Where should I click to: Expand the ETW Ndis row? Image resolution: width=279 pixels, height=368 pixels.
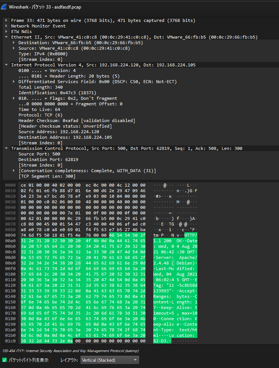[x=6, y=32]
